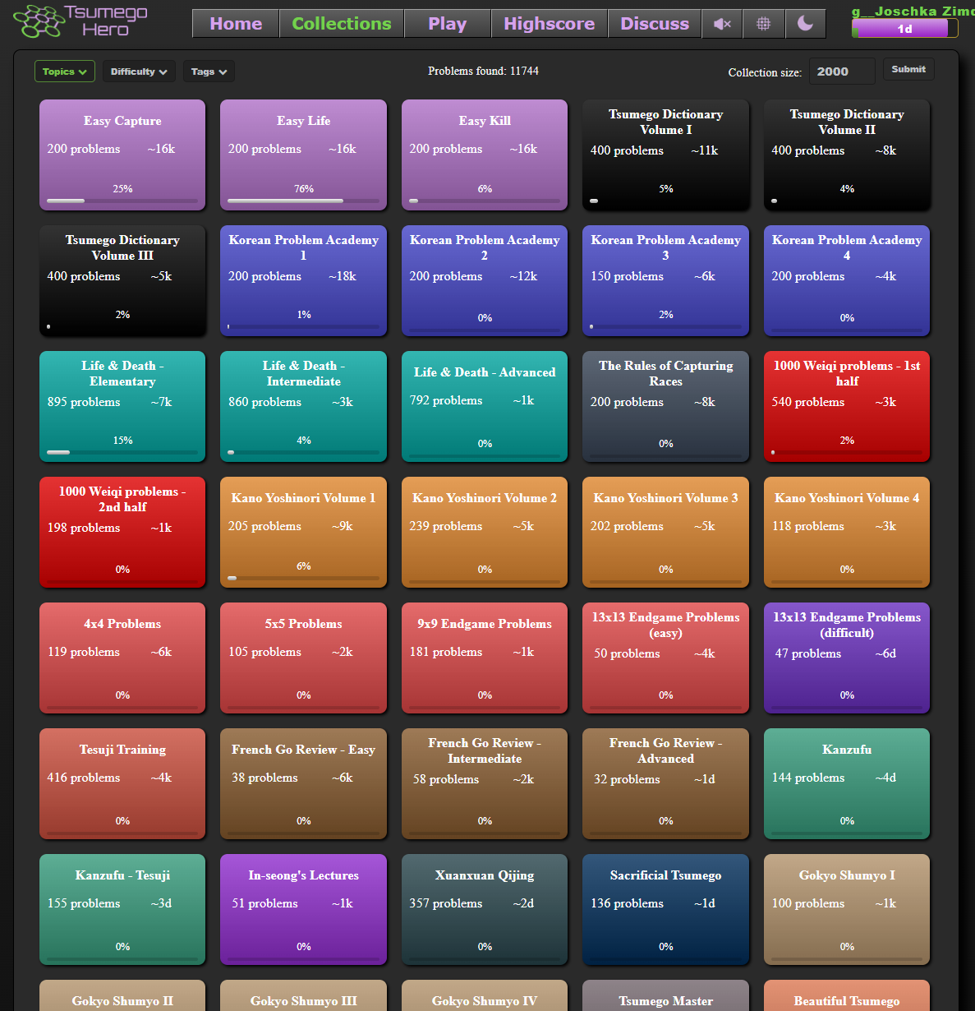
Task: Open the Sacrificial Tsumego collection
Action: click(665, 909)
